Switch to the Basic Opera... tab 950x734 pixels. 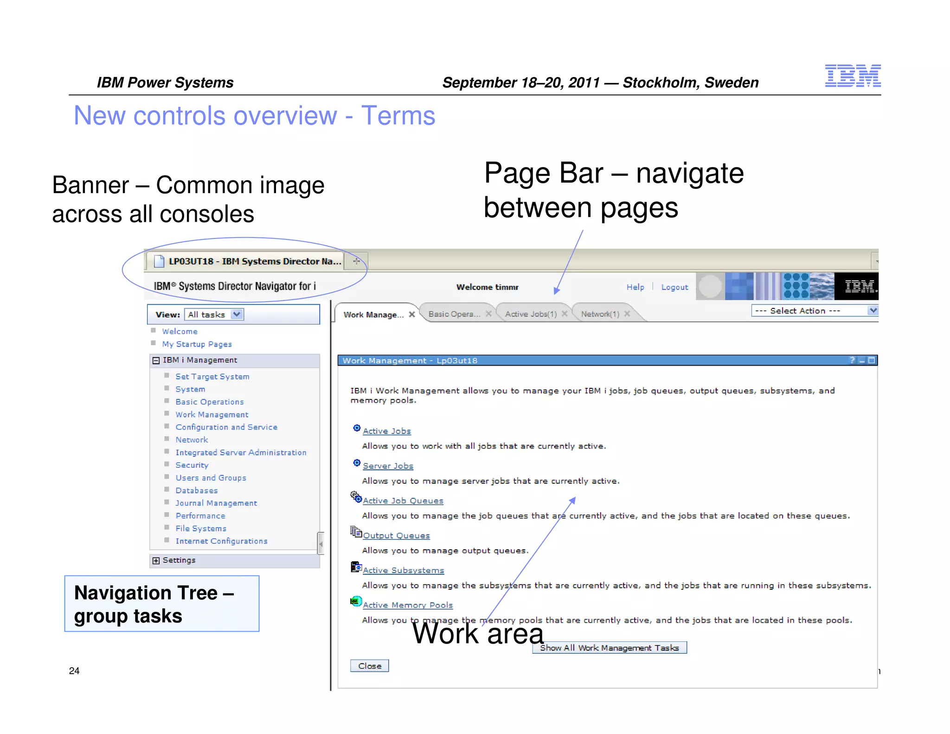(x=454, y=314)
